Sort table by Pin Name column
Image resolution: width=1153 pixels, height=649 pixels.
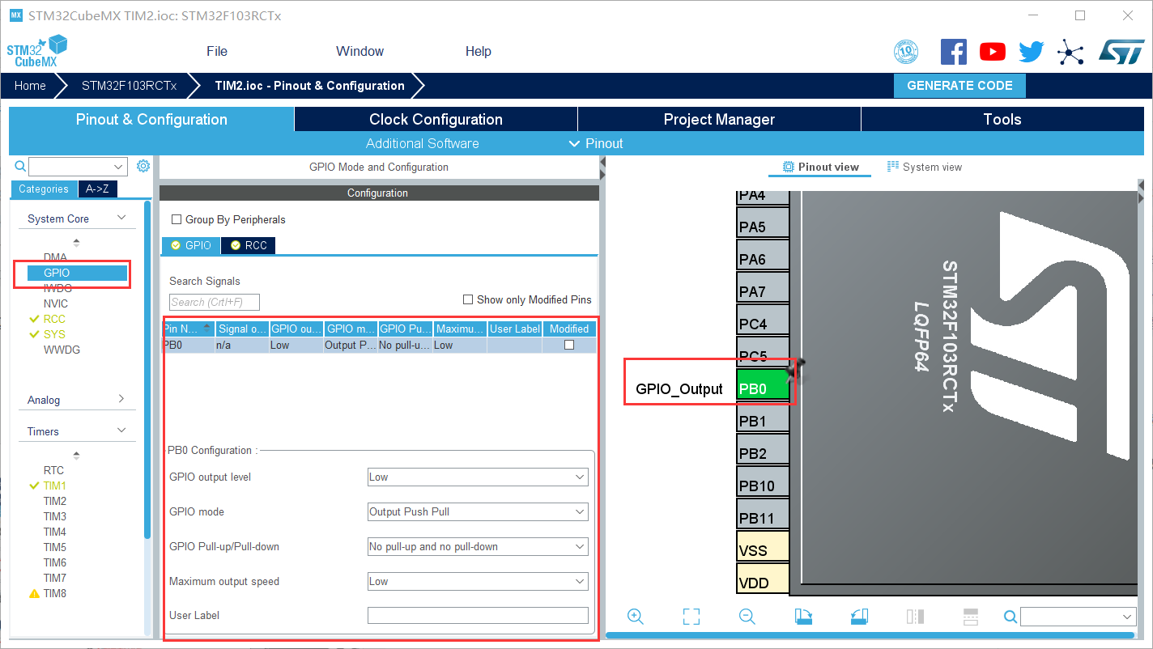(x=188, y=329)
